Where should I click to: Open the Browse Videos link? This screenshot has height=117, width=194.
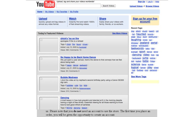point(152,6)
